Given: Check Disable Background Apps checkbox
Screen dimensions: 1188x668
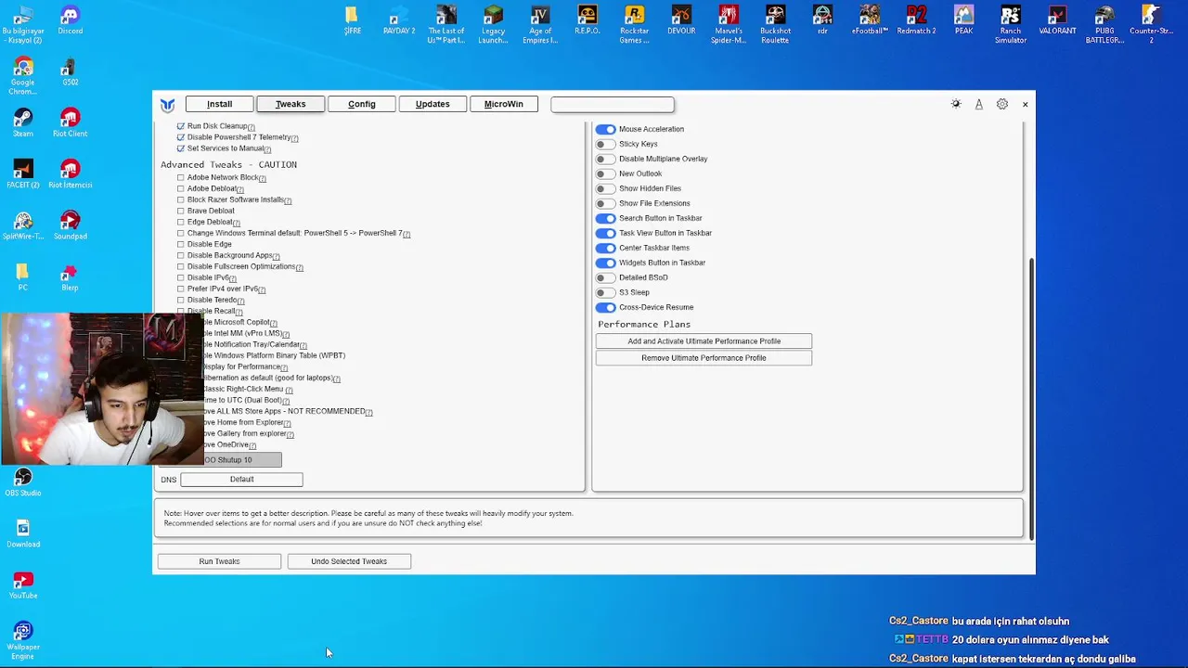Looking at the screenshot, I should point(181,255).
